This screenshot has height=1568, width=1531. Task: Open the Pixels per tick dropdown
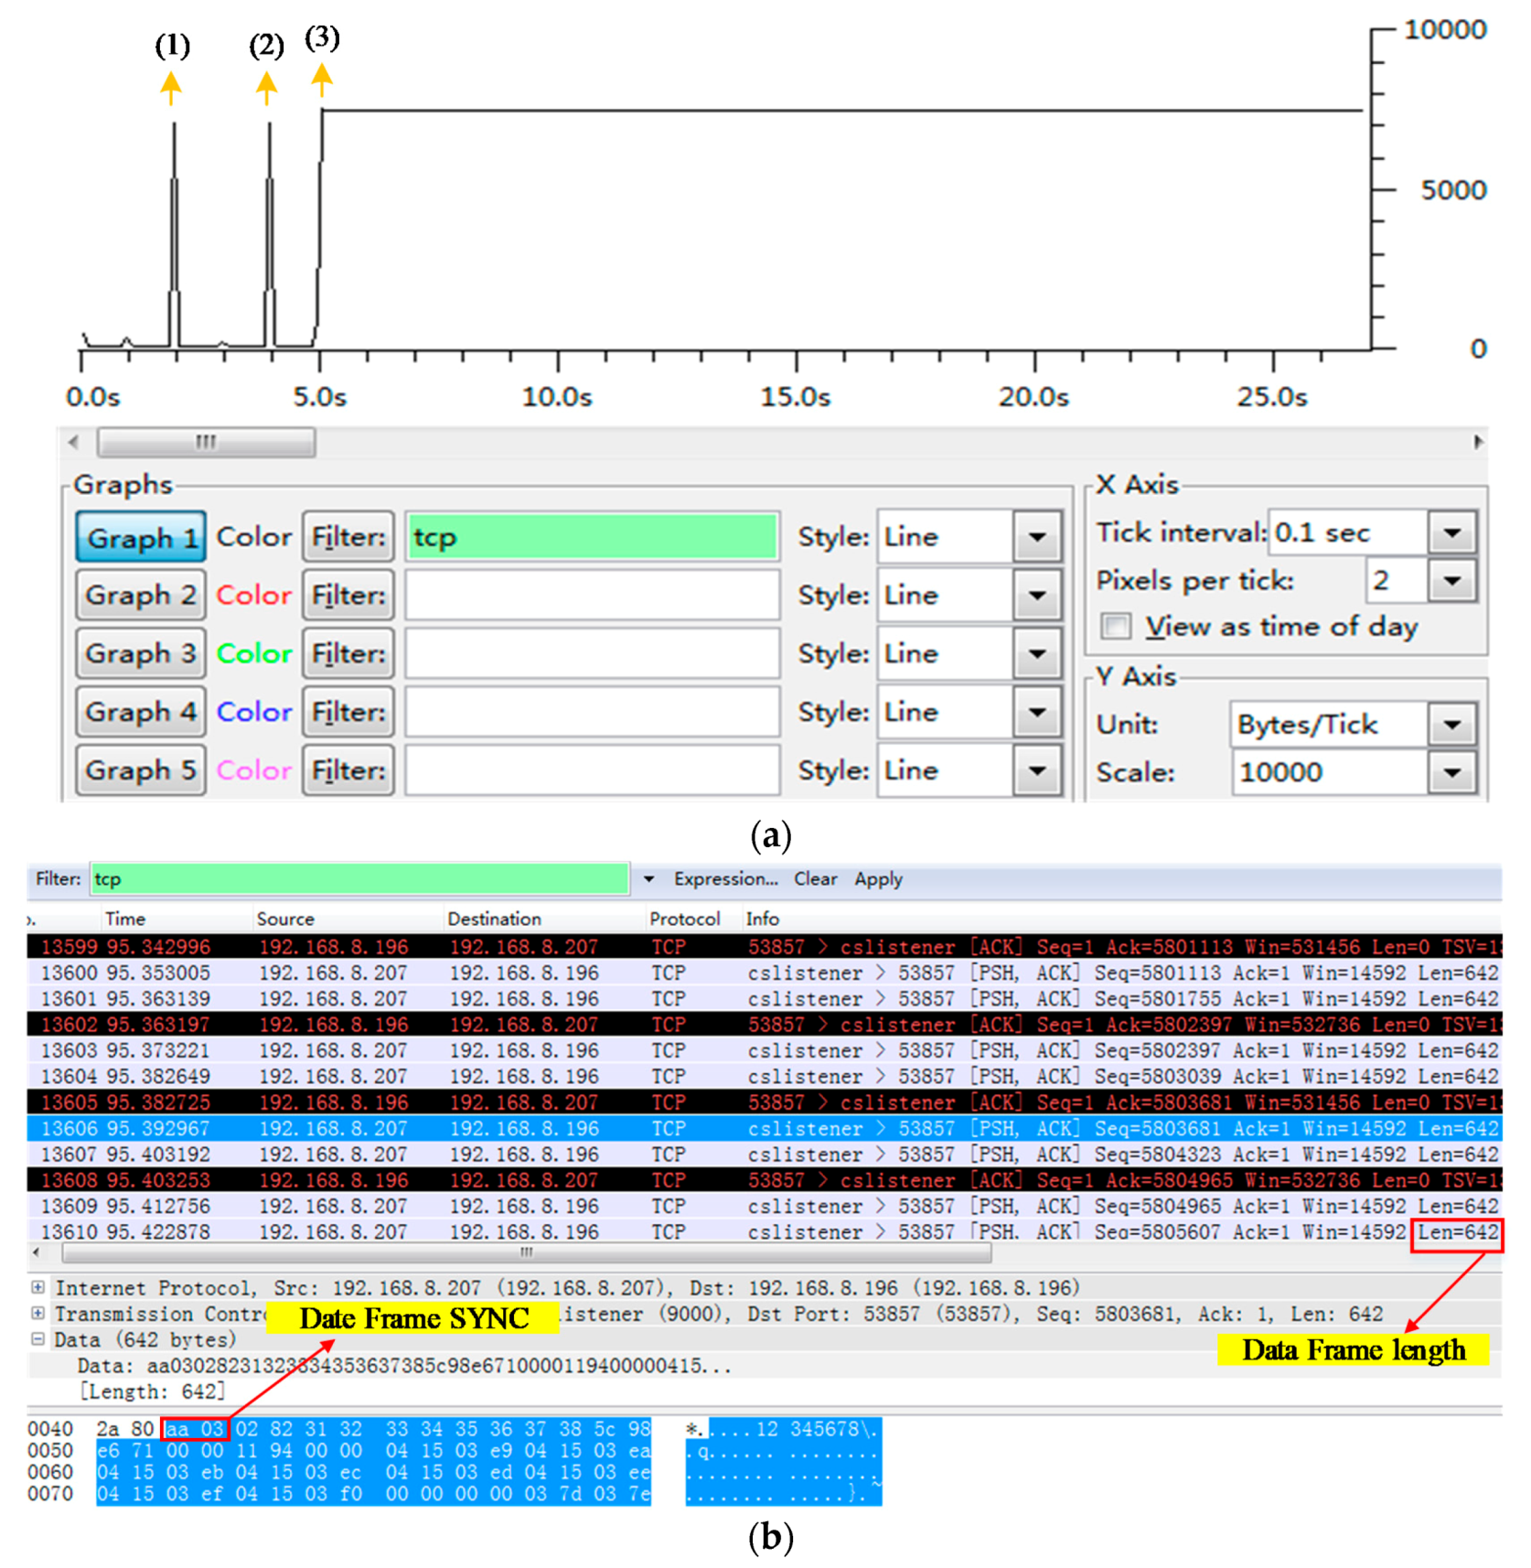1452,581
